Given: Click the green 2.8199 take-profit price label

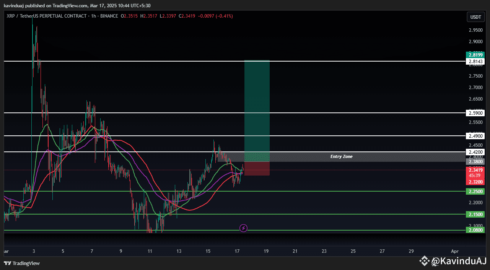Looking at the screenshot, I should (x=475, y=55).
